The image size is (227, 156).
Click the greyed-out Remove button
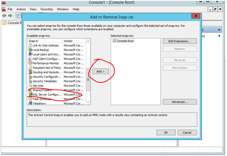point(180,49)
